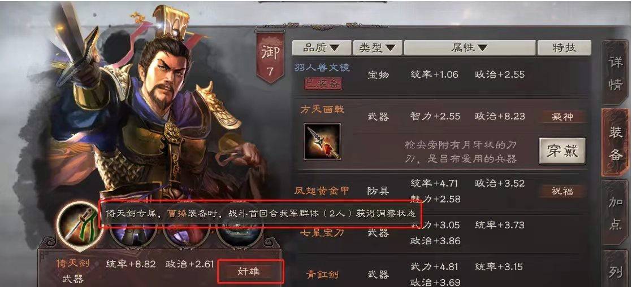Click the 祝福 skill tag
632x287 pixels.
[562, 191]
